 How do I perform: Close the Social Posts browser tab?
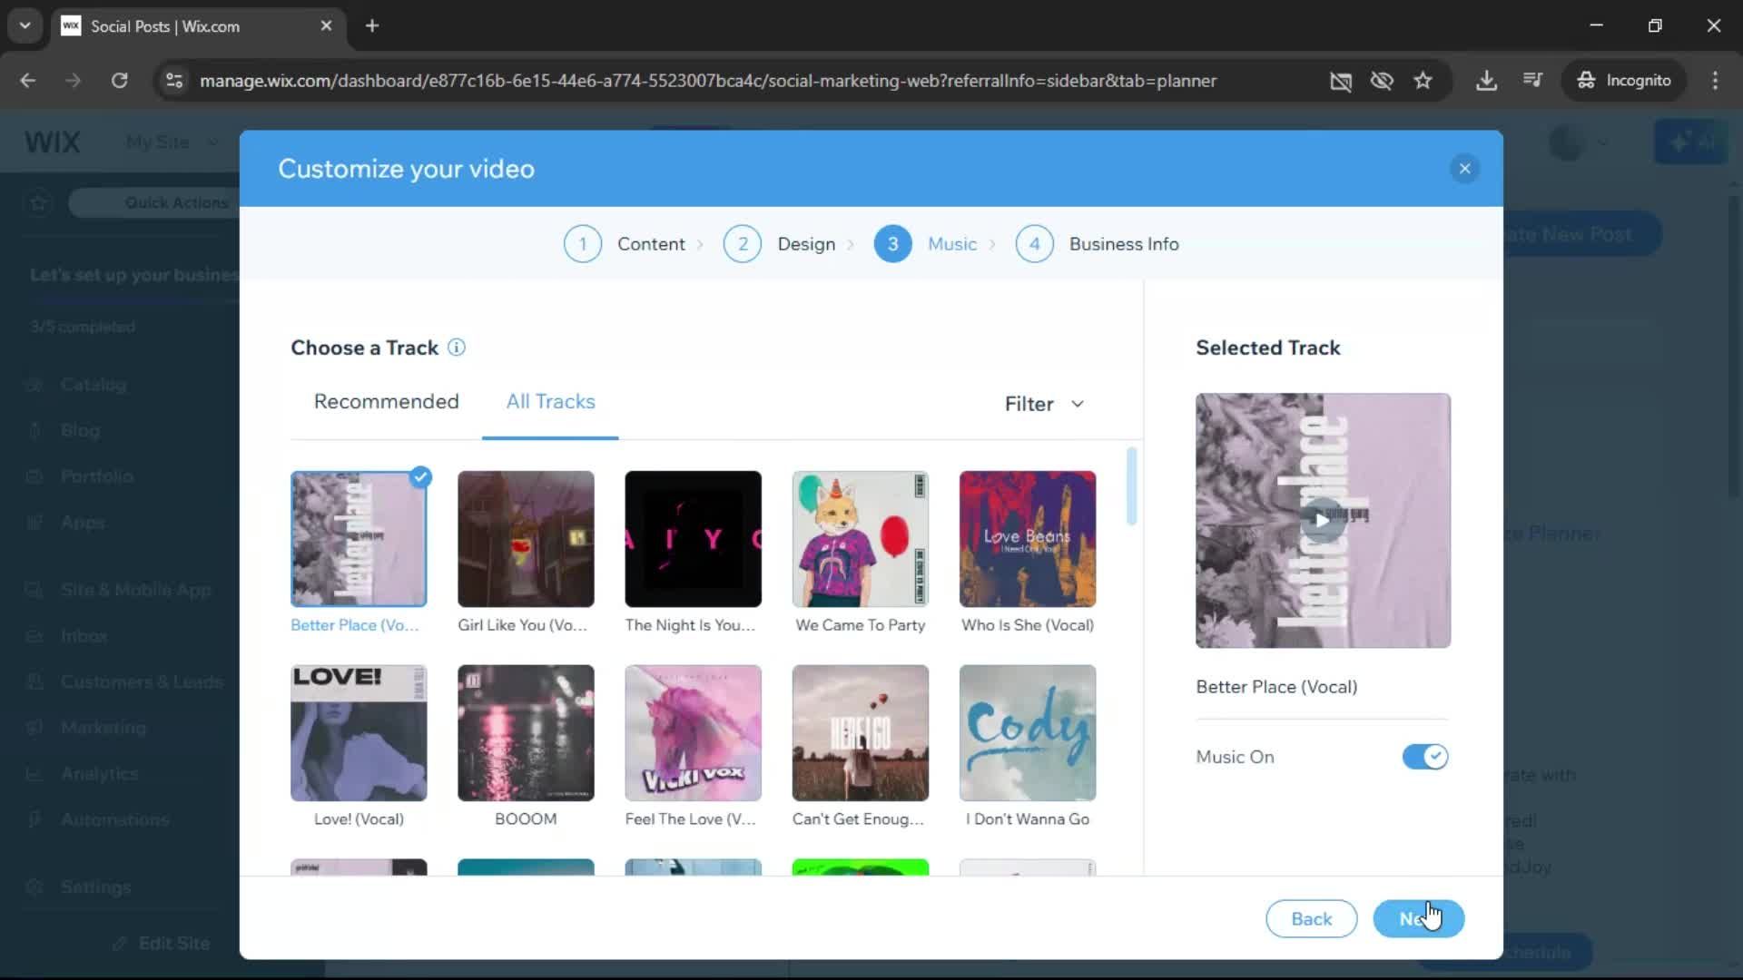tap(326, 26)
